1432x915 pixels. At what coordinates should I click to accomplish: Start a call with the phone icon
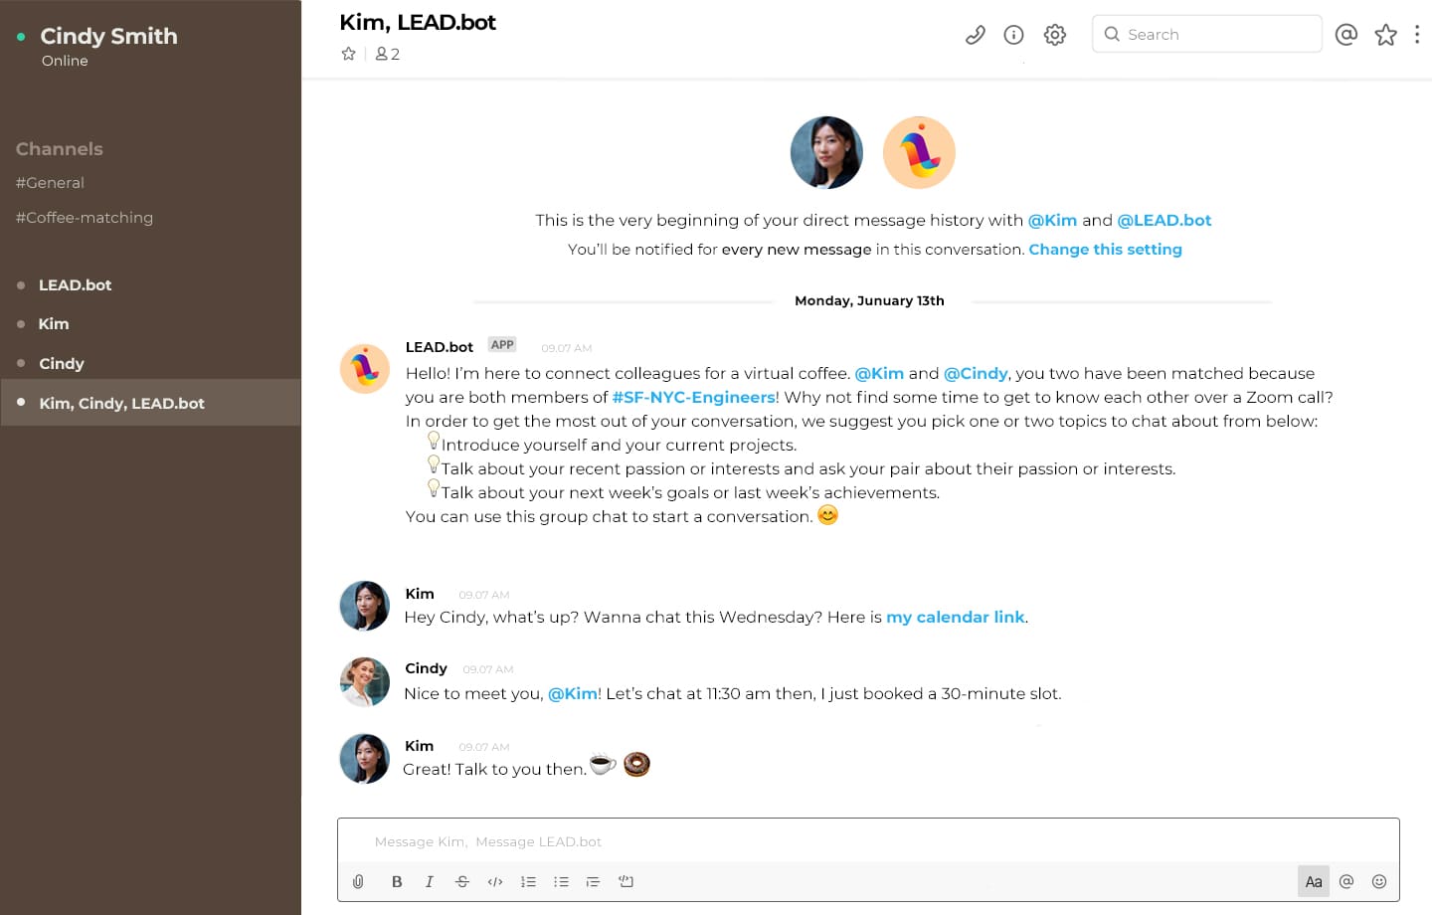[975, 35]
